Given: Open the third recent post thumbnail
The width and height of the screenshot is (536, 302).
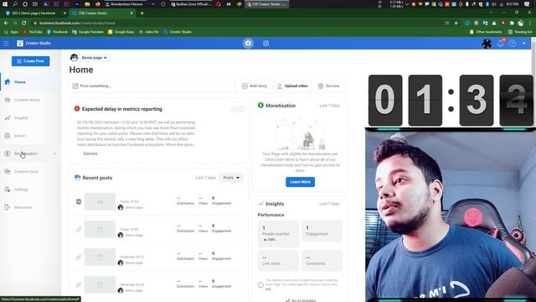Looking at the screenshot, I should tap(100, 258).
